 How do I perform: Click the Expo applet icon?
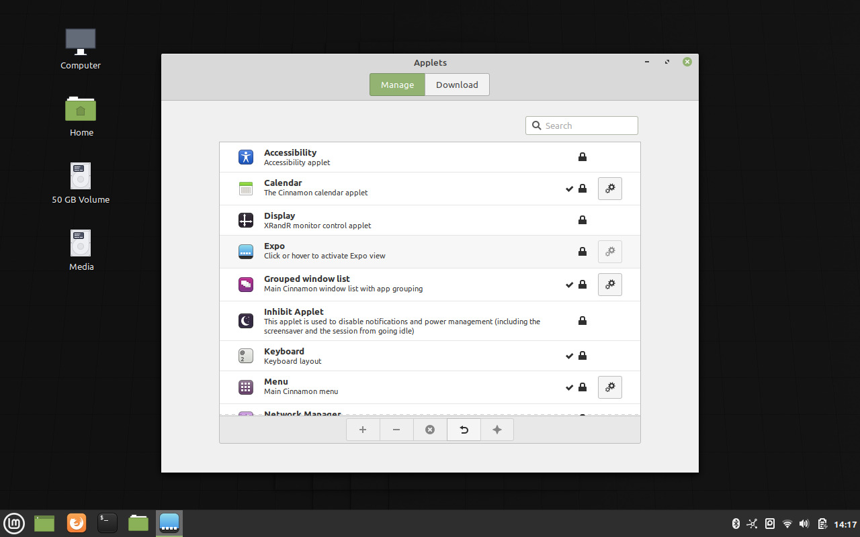246,252
